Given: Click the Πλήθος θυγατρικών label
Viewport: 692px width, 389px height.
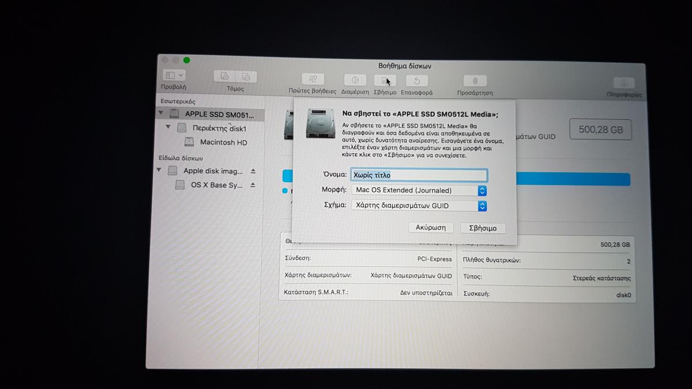Looking at the screenshot, I should pyautogui.click(x=492, y=260).
